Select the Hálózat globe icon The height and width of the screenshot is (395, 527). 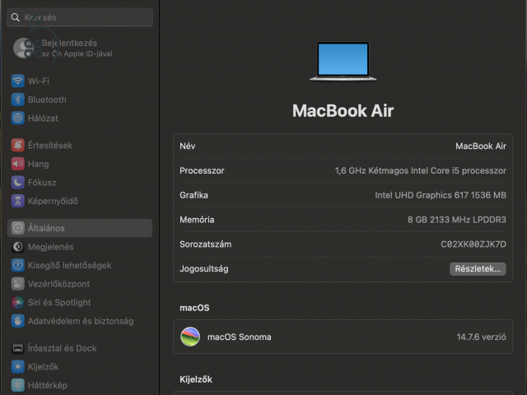click(x=18, y=118)
